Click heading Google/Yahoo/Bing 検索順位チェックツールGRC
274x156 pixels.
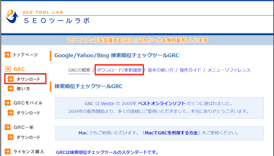[117, 56]
